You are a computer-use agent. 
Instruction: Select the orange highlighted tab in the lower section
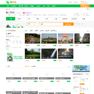click(x=27, y=66)
